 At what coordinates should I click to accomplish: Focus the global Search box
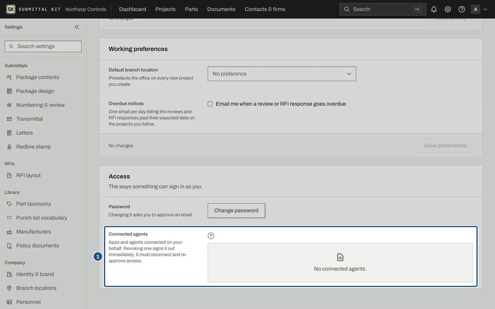[383, 9]
